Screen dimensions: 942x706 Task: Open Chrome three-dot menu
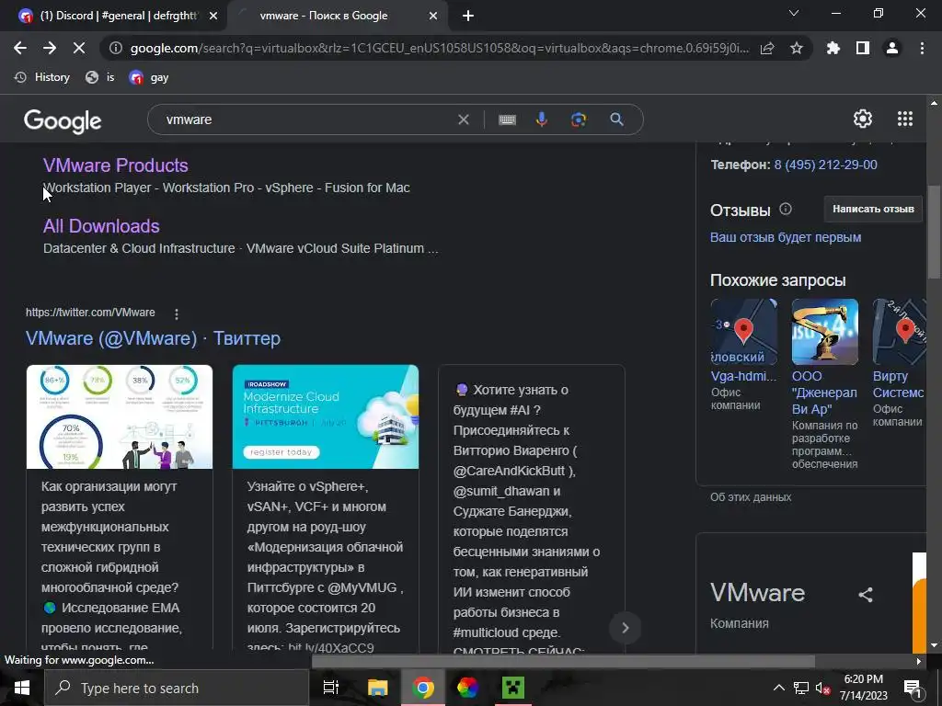[922, 48]
